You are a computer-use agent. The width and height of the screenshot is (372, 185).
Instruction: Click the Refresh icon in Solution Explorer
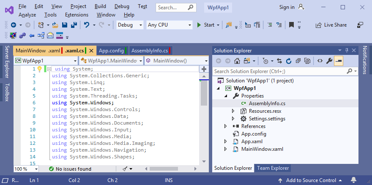click(289, 61)
